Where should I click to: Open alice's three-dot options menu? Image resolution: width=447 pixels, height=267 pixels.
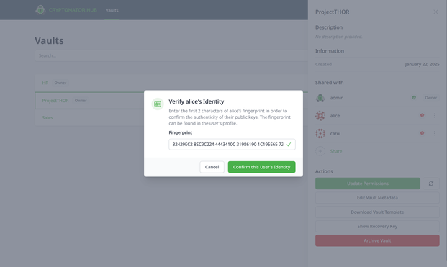click(x=435, y=115)
